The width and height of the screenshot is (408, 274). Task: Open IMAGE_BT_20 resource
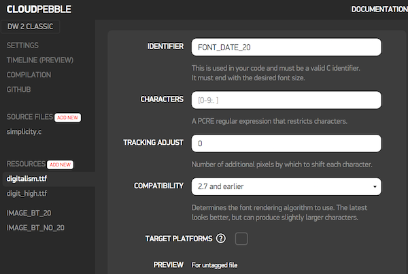(29, 213)
